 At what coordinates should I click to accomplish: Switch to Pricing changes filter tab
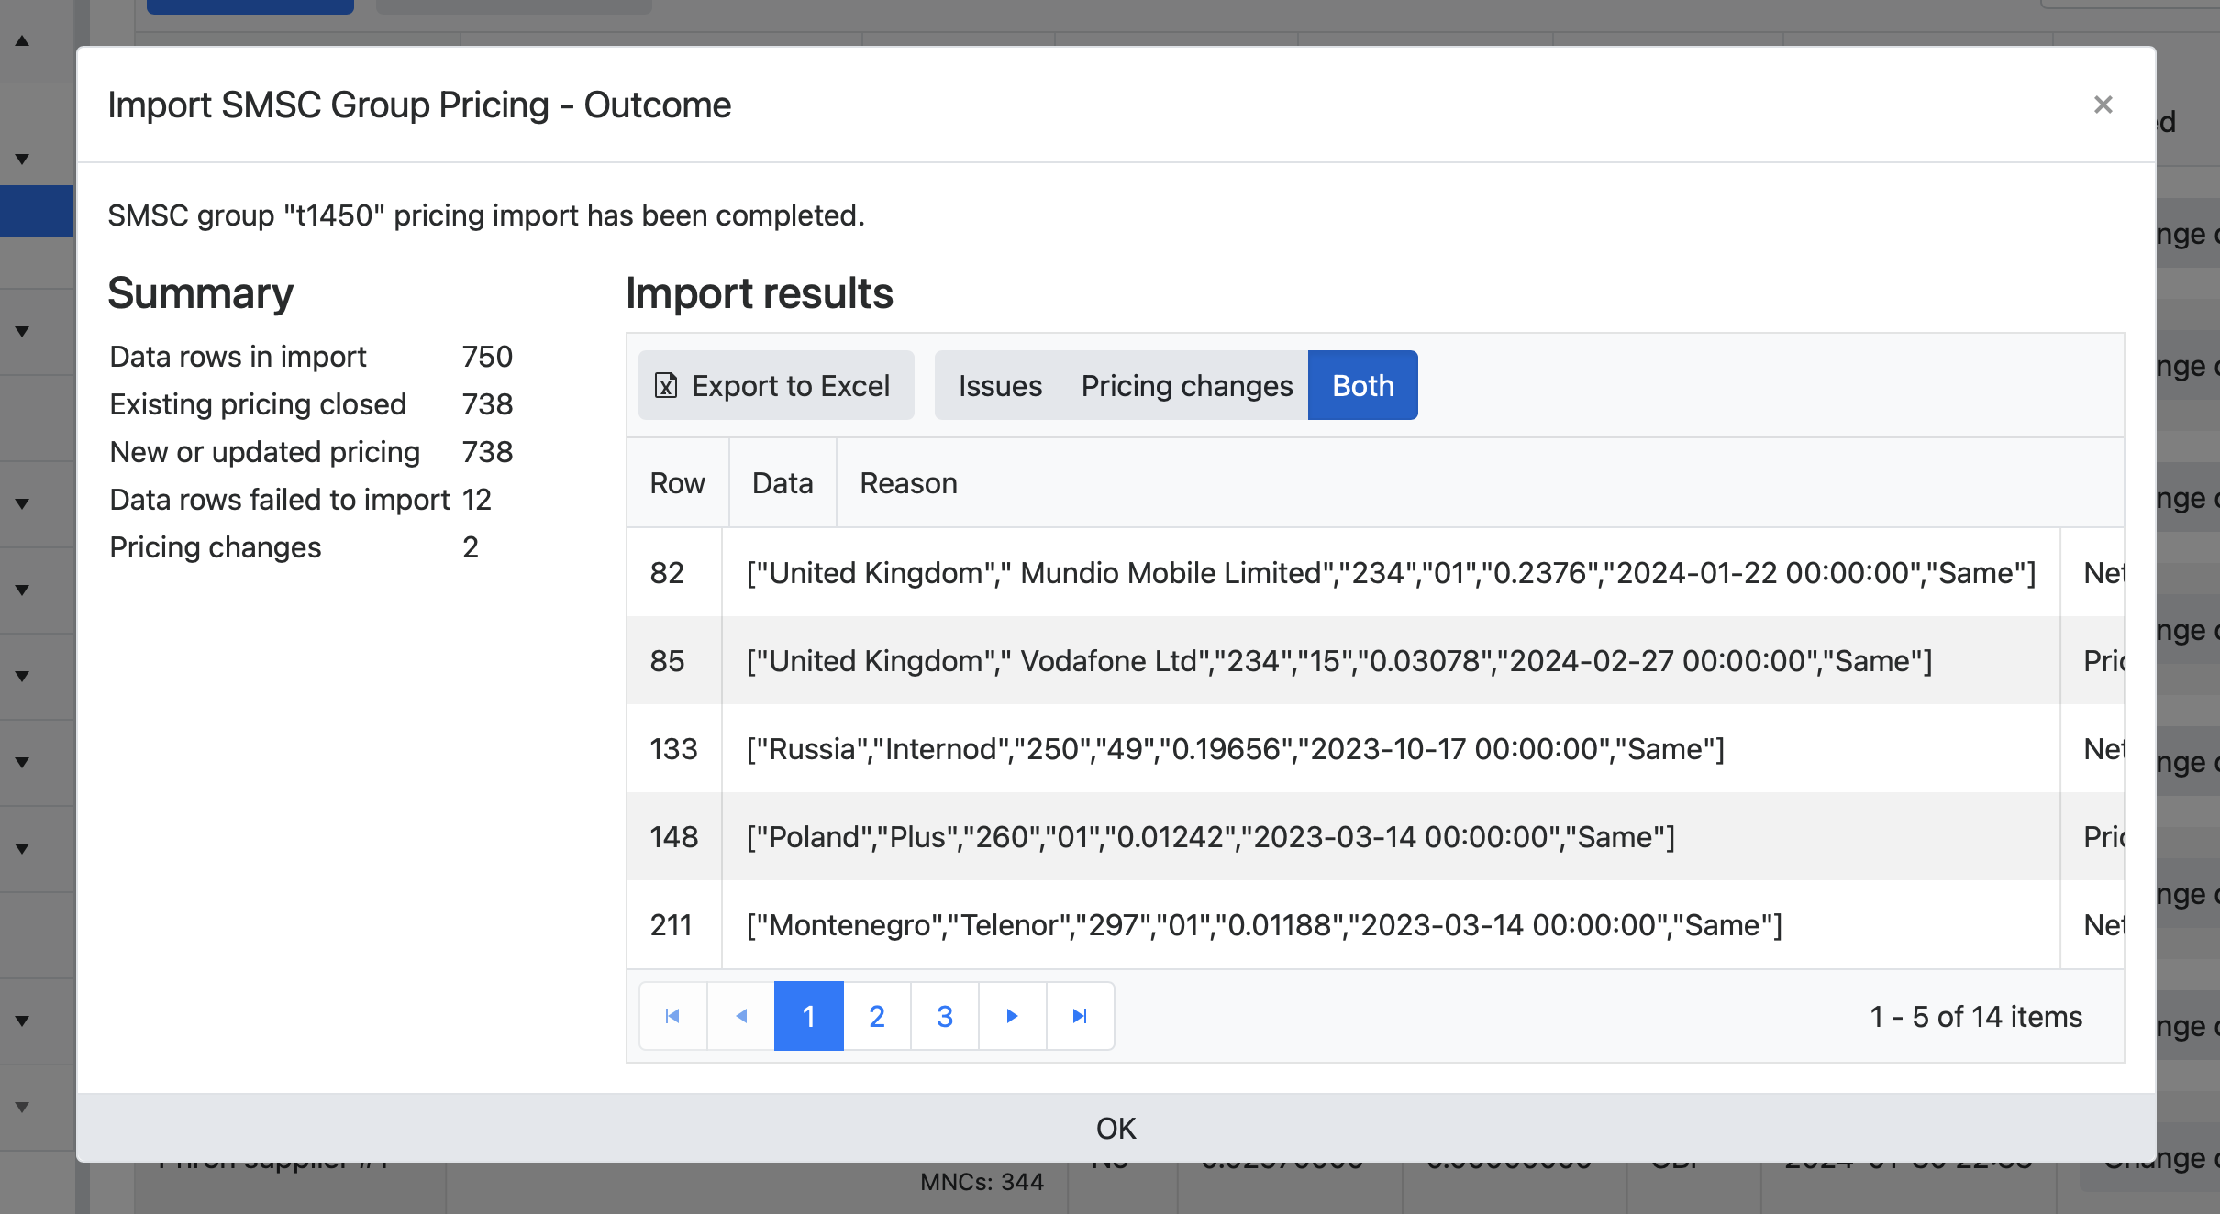tap(1187, 384)
